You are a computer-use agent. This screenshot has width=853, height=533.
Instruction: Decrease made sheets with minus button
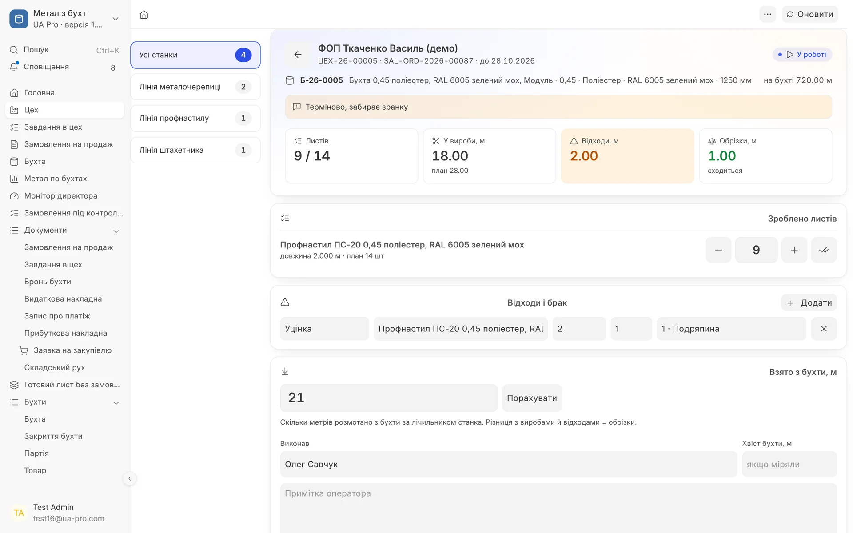[718, 250]
